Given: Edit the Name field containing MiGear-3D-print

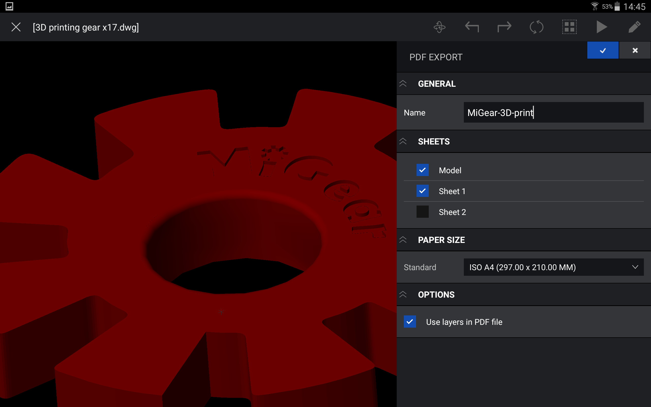Looking at the screenshot, I should [554, 112].
